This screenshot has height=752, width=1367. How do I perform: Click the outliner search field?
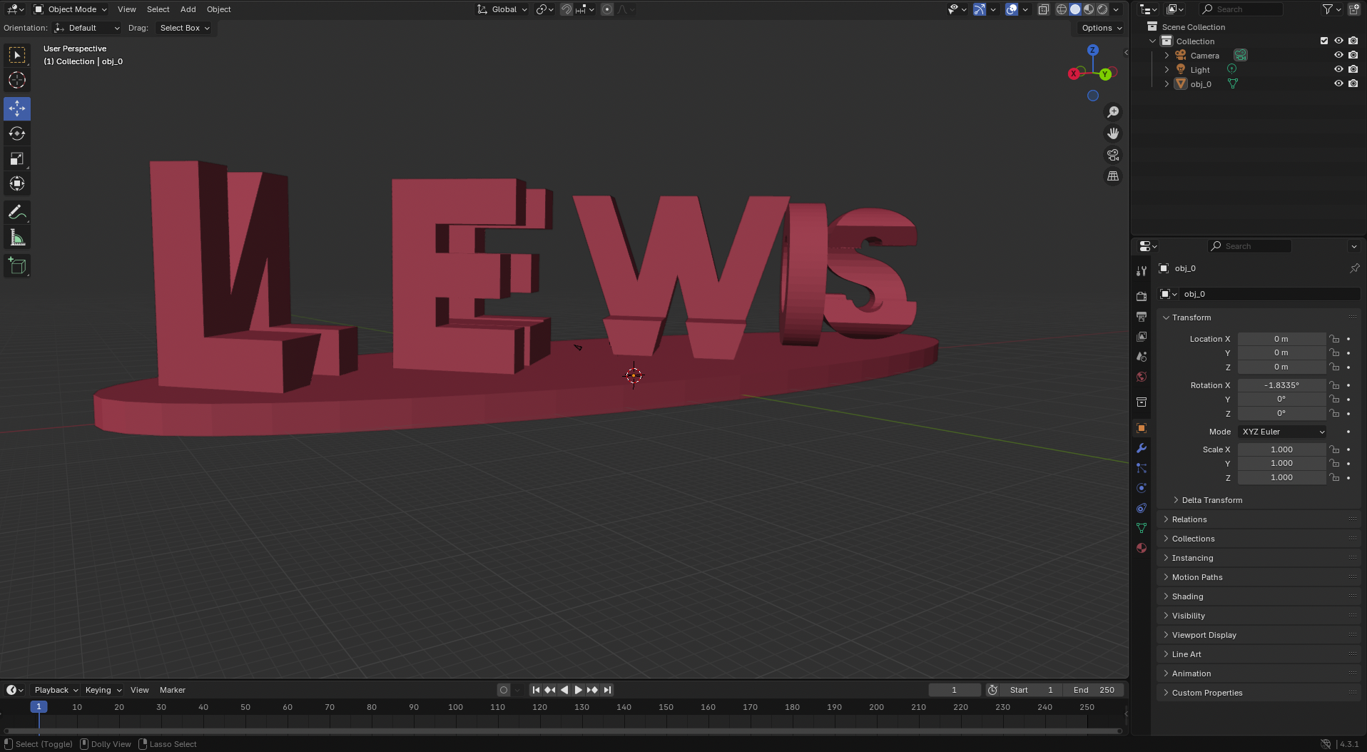[x=1241, y=9]
